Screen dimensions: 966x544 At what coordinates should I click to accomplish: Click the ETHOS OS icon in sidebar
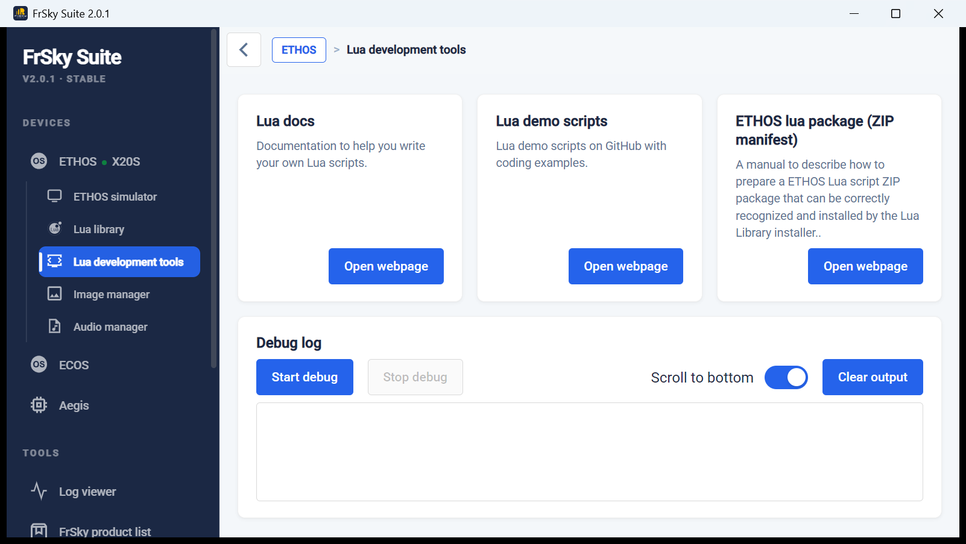point(39,161)
